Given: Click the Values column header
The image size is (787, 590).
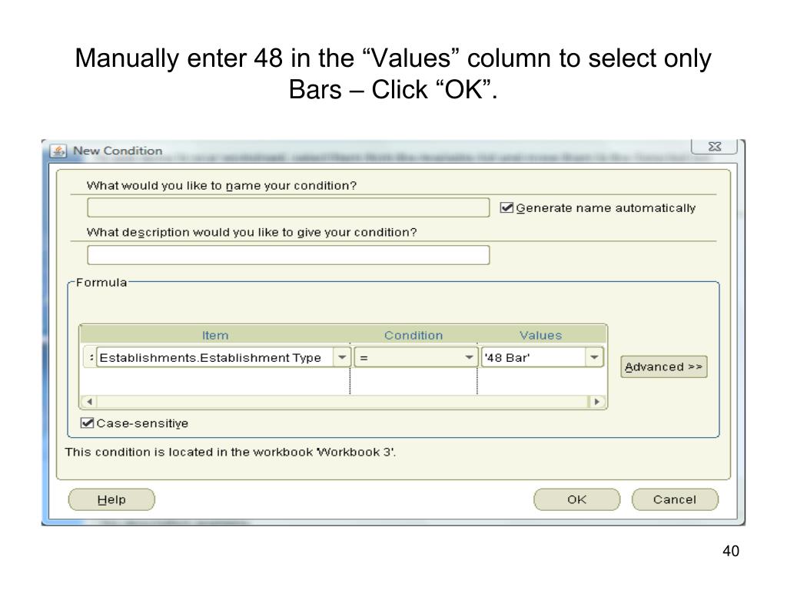Looking at the screenshot, I should point(540,335).
